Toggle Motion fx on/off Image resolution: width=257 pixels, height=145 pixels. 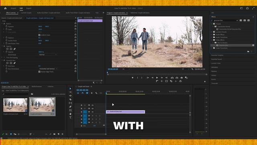4,24
